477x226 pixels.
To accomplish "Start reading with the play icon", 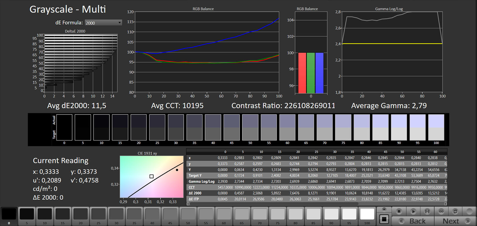I will coord(413,211).
